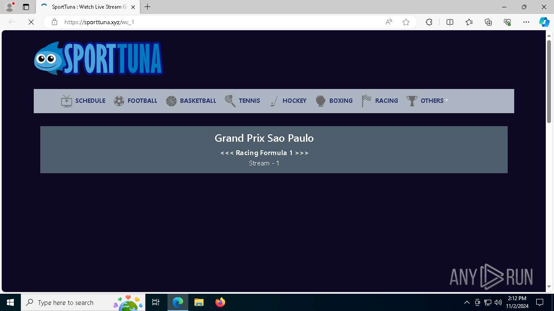Open the BOXING section
Screen dimensions: 554x311
[341, 101]
